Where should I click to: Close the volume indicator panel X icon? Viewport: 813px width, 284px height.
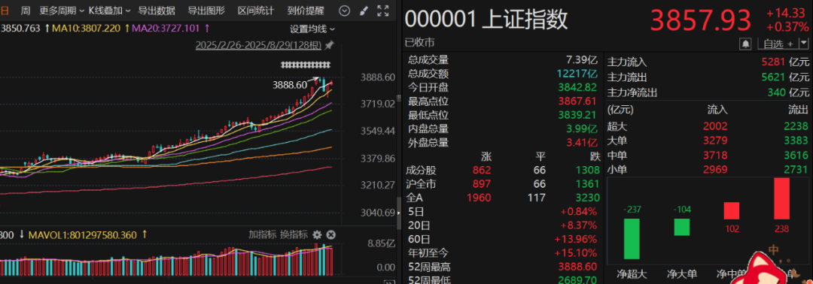(x=330, y=235)
